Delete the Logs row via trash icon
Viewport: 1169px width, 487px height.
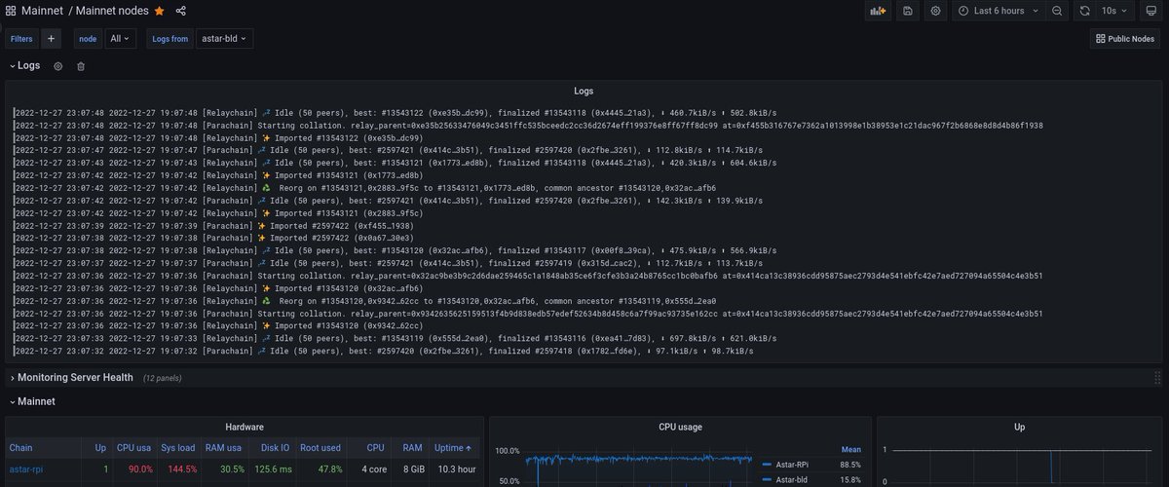[81, 66]
